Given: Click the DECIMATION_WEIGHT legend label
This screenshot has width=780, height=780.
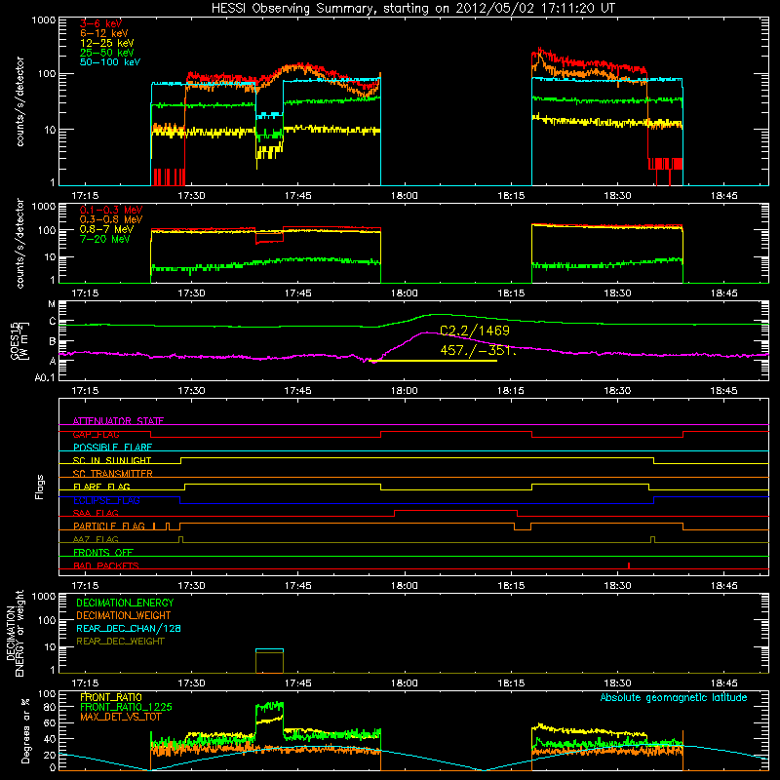Looking at the screenshot, I should coord(124,615).
